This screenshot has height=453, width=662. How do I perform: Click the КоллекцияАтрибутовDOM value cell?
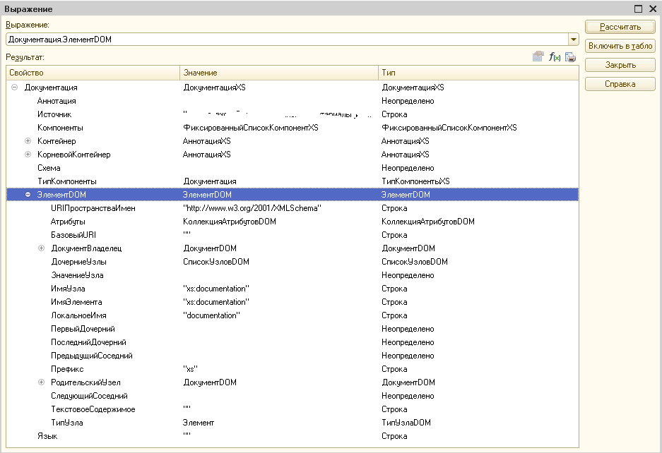229,222
